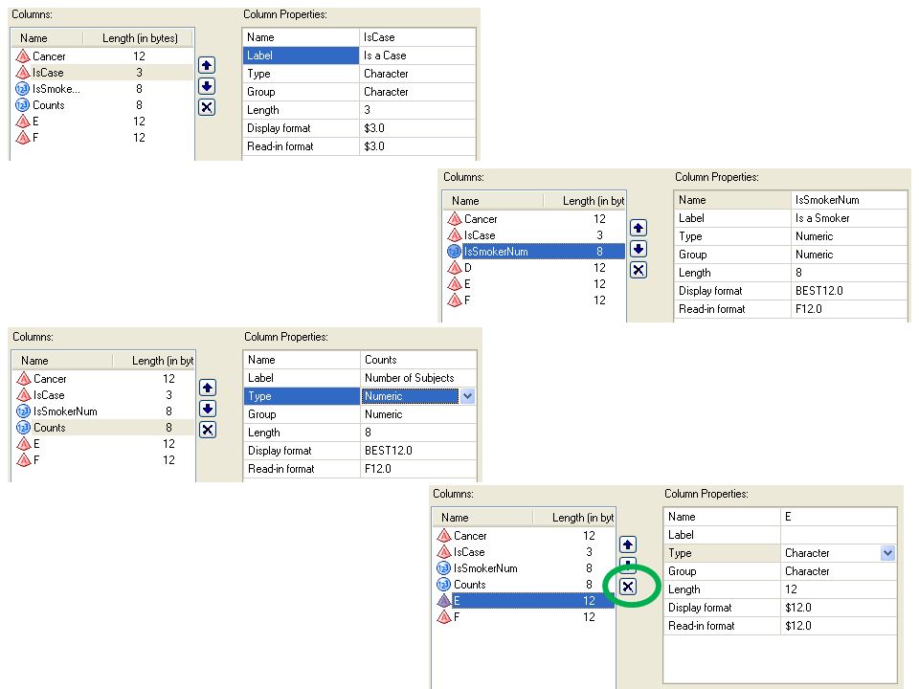Viewport: 919px width, 689px height.
Task: Click the move-up arrow in the Counts properties panel
Action: [208, 388]
